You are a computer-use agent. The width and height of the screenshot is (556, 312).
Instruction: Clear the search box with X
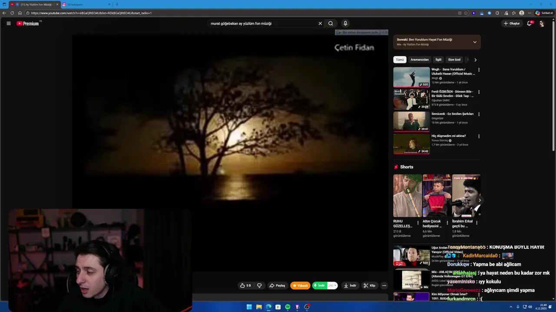320,23
